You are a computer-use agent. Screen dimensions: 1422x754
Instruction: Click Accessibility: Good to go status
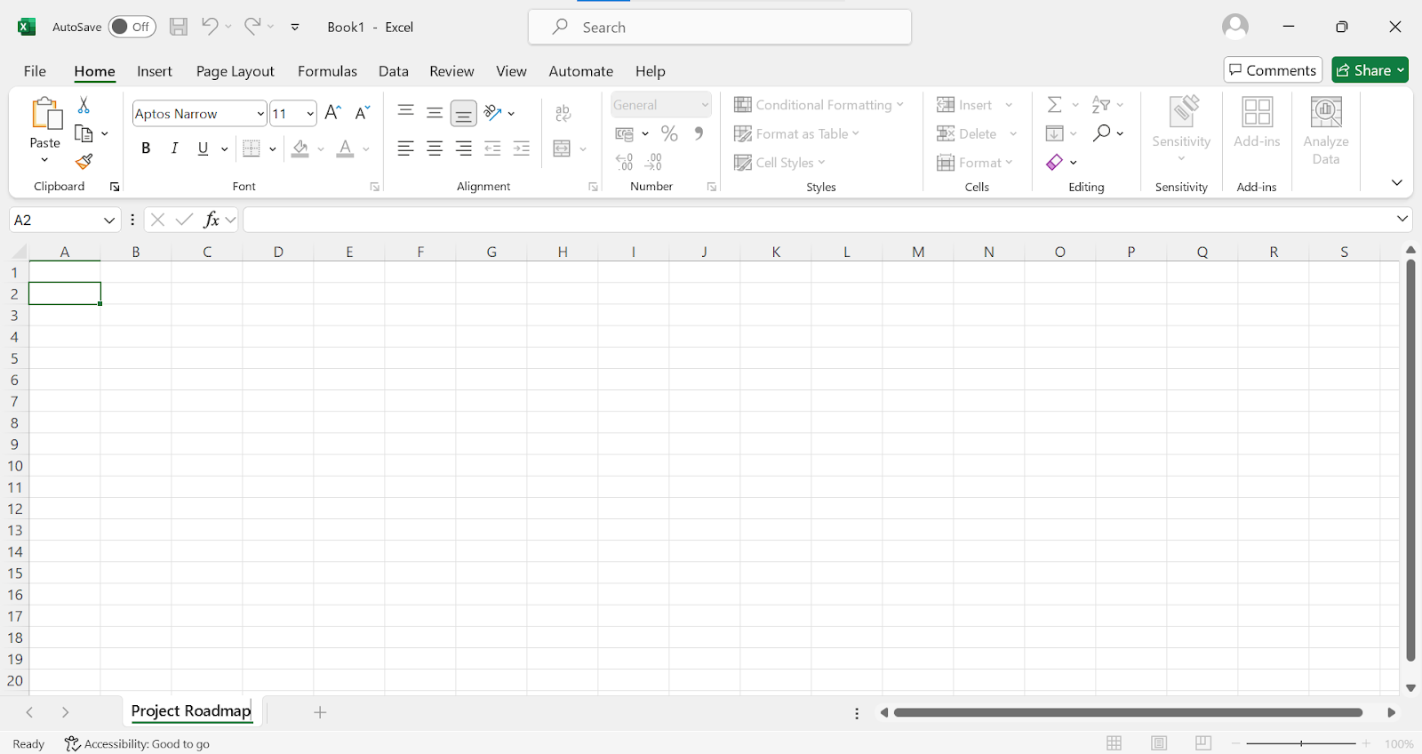click(137, 744)
